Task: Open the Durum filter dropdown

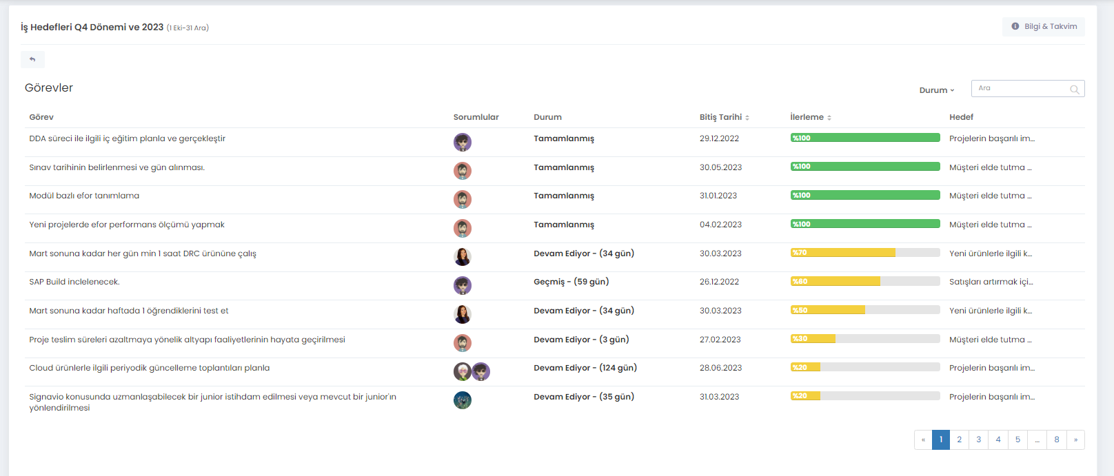Action: (x=937, y=90)
